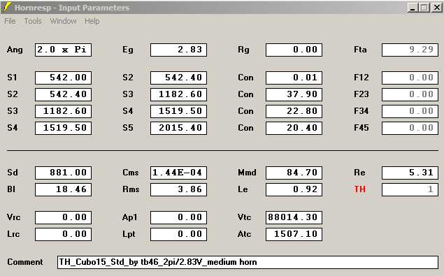Click the Fta field showing 9.29
This screenshot has height=276, width=444.
coord(410,50)
